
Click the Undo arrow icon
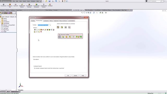point(56,1)
